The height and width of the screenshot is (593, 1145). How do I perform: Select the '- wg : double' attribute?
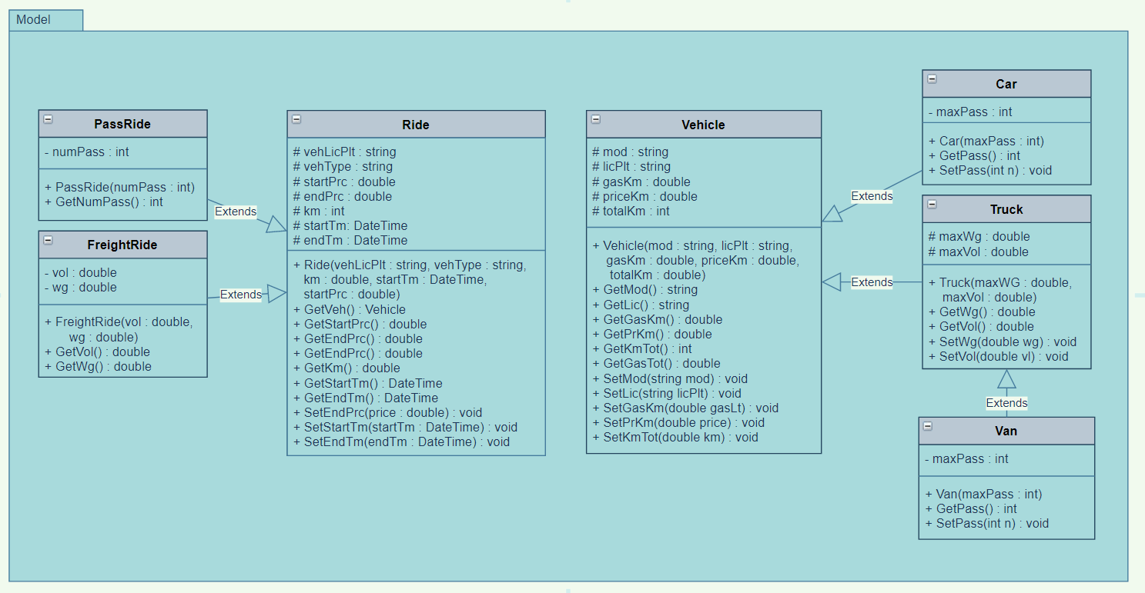[81, 287]
